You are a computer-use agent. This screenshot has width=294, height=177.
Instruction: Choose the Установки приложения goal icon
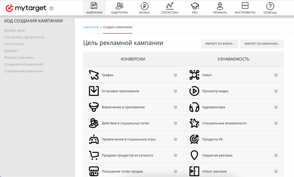point(94,91)
